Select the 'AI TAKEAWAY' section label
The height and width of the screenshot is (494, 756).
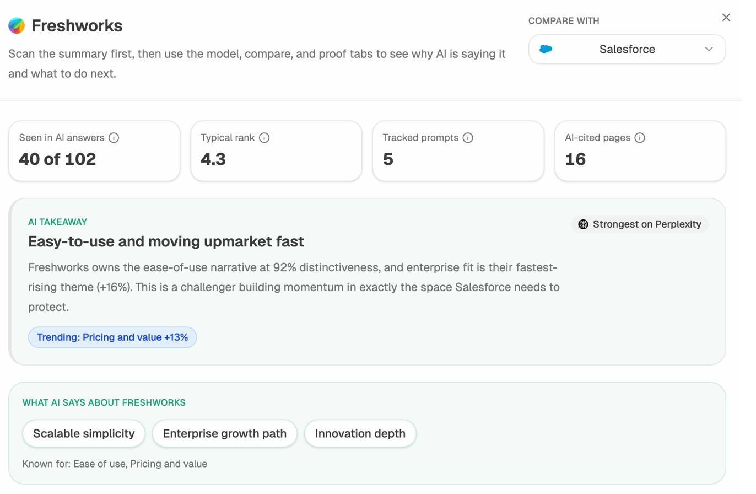pos(57,222)
